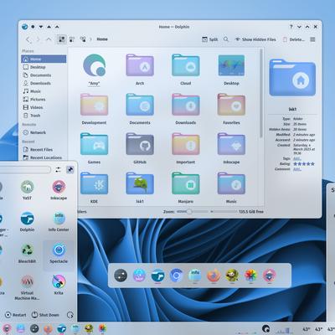Open the "Any" file icon
Viewport: 335px width, 335px height.
click(94, 65)
